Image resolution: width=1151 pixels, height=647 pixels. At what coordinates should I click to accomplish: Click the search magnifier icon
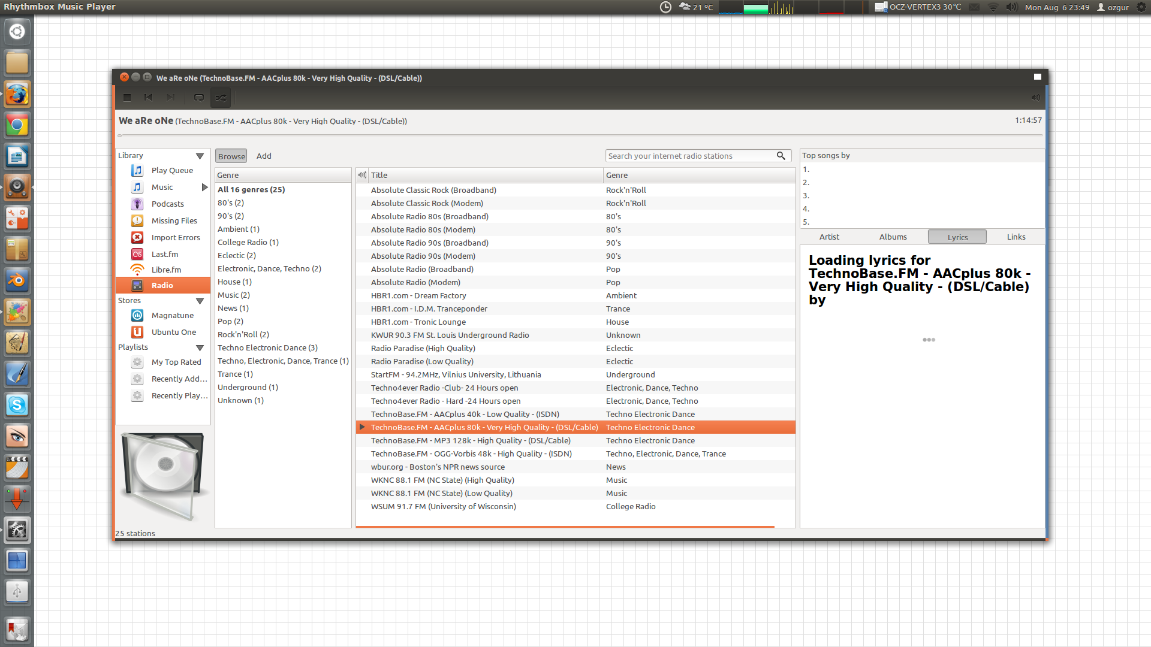click(781, 156)
